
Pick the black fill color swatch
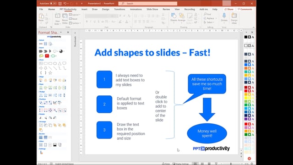coord(246,37)
